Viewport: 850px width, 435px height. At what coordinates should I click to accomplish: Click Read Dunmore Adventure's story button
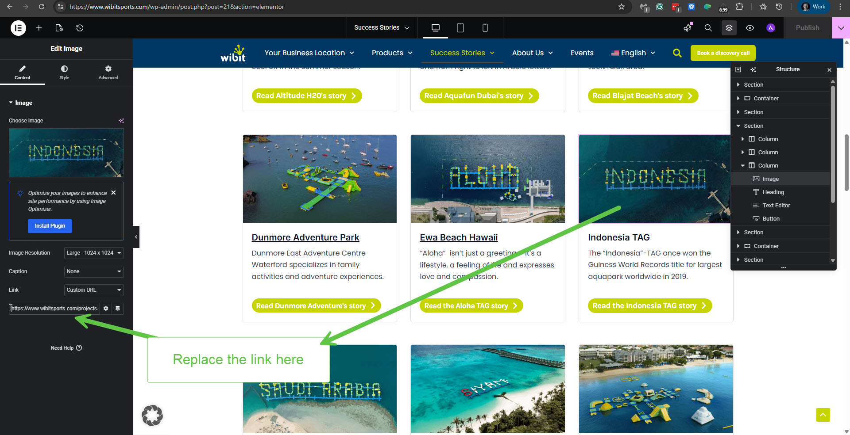click(x=316, y=306)
